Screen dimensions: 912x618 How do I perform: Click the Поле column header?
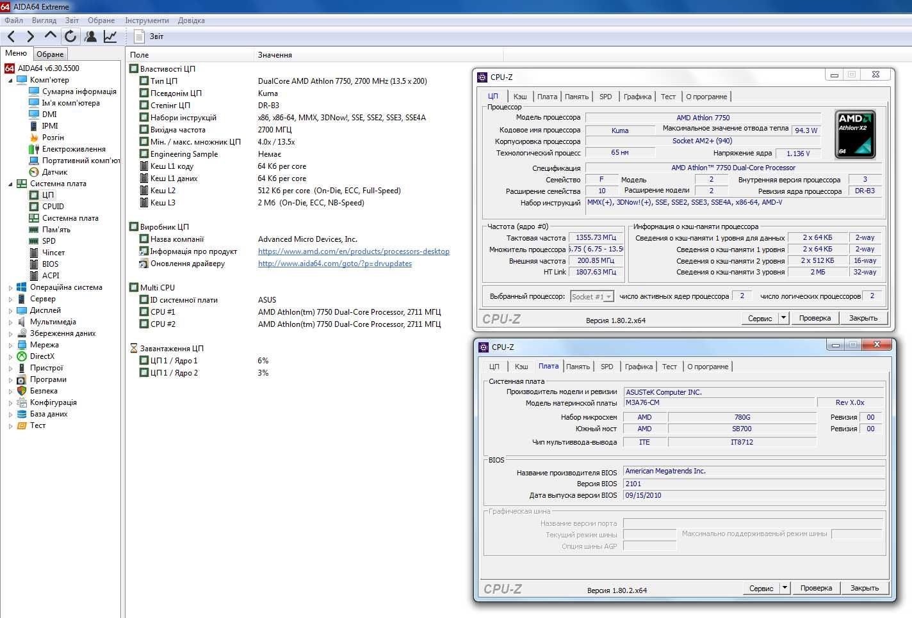point(190,55)
